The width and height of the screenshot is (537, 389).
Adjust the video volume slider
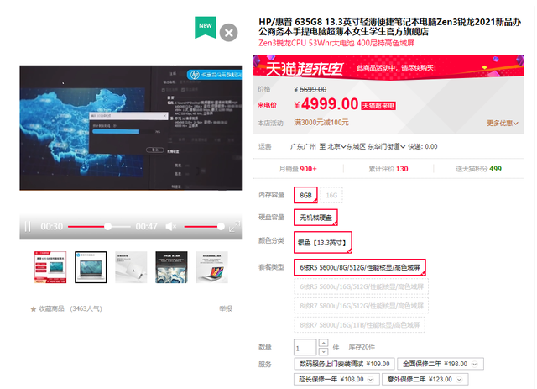[204, 226]
